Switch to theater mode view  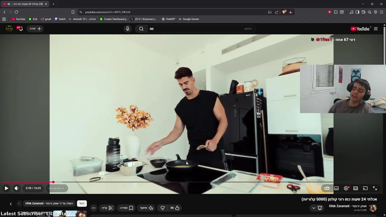pos(356,188)
